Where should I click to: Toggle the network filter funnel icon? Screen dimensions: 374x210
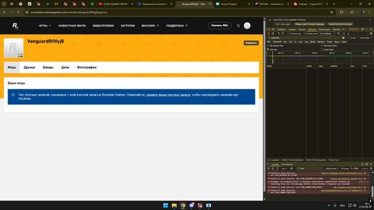click(279, 34)
